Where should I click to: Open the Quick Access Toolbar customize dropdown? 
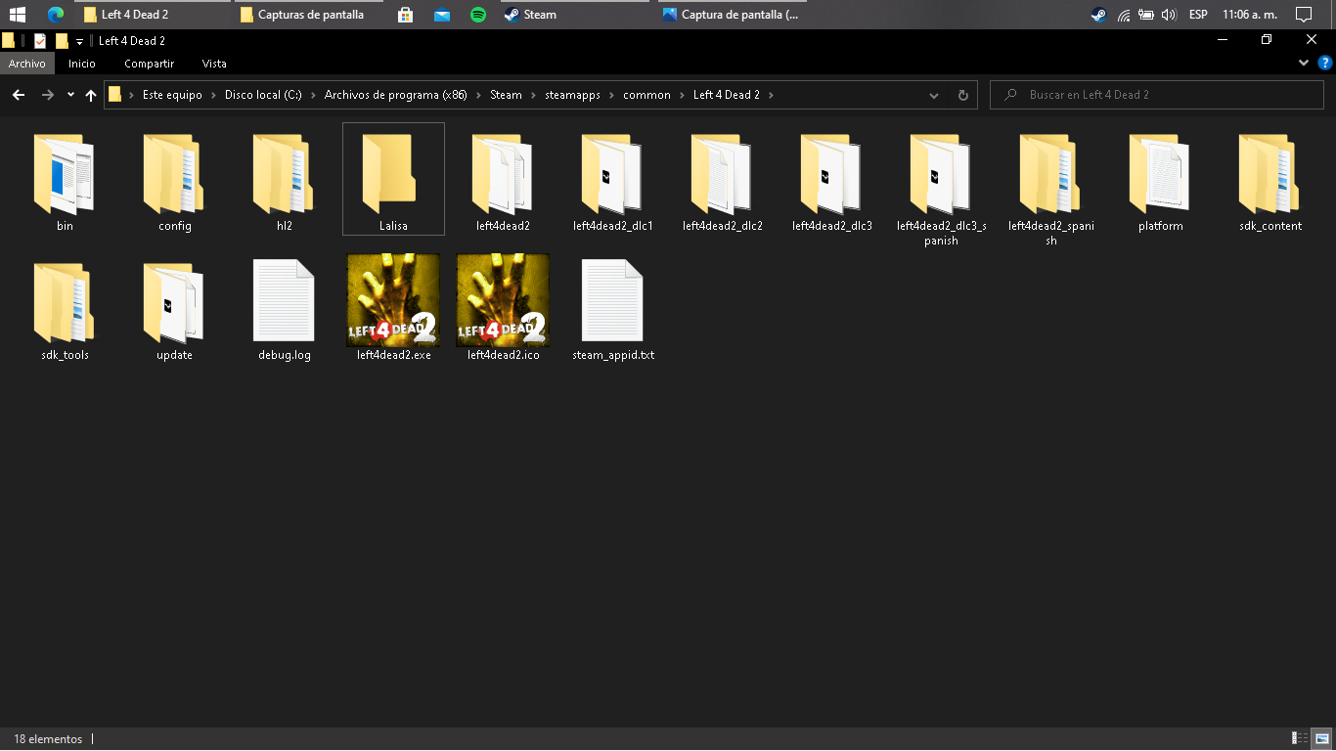click(80, 42)
